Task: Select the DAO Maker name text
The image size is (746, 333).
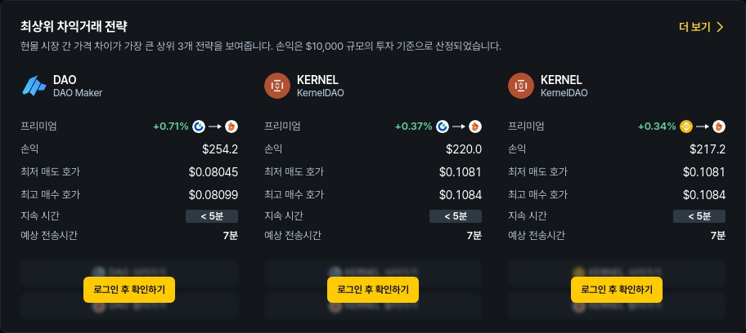Action: tap(78, 93)
